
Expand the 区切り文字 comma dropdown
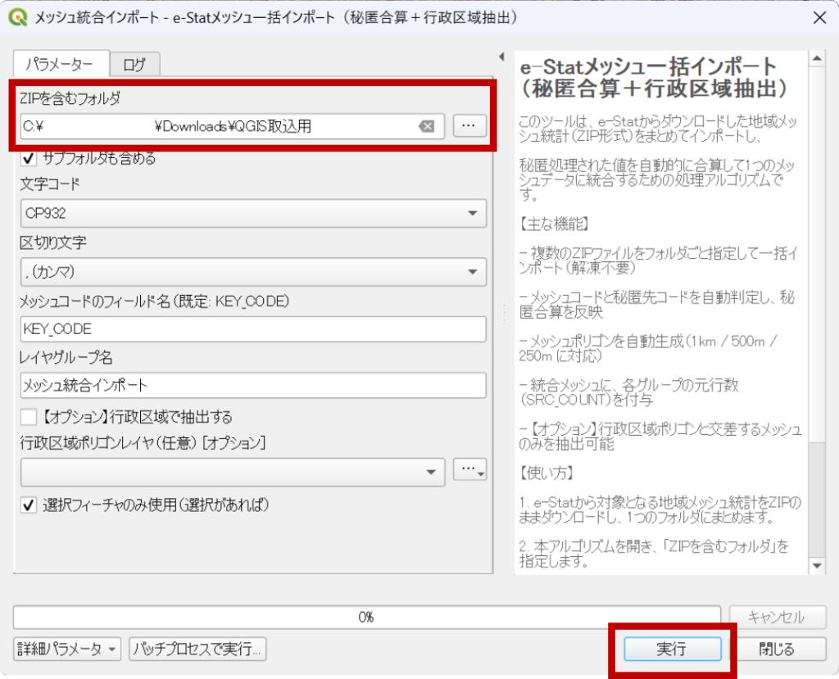coord(252,271)
